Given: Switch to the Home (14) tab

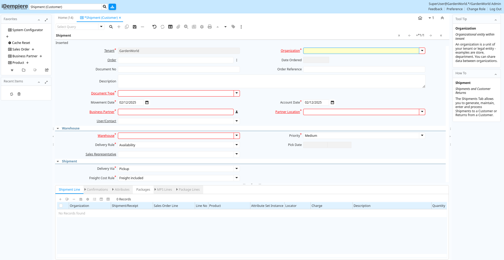Looking at the screenshot, I should [x=66, y=18].
